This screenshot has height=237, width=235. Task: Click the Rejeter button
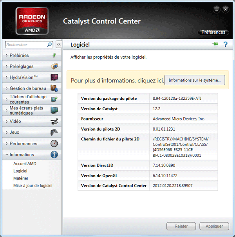[181, 226]
